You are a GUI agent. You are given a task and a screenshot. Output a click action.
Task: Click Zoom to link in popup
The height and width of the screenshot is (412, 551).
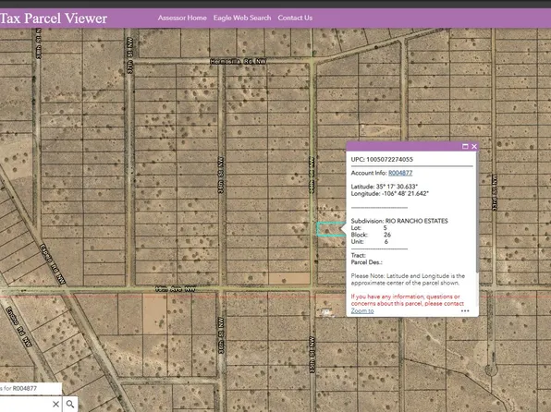[x=362, y=310]
